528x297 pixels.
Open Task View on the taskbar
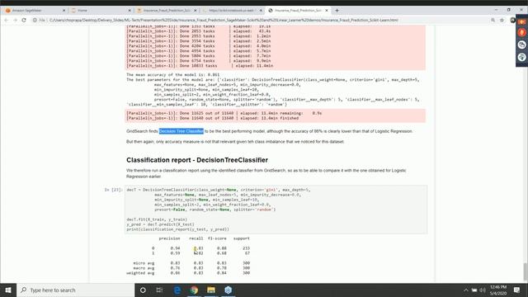click(x=159, y=290)
